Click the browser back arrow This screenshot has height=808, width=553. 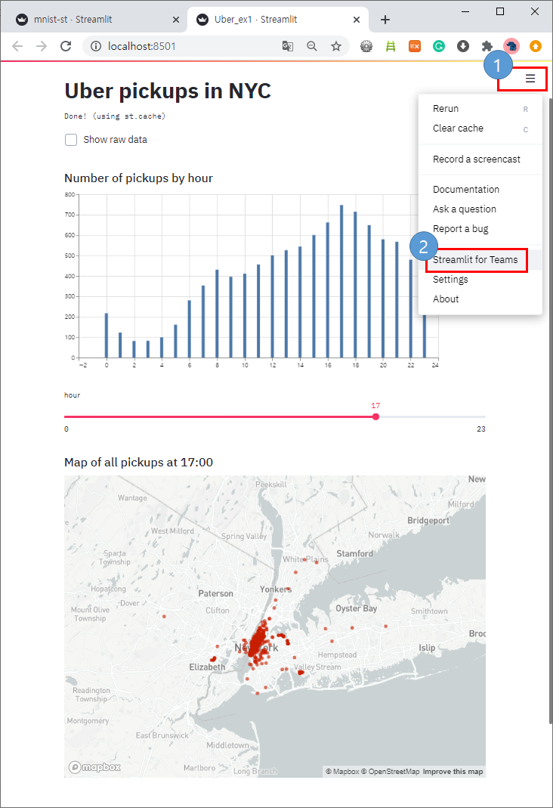(17, 46)
